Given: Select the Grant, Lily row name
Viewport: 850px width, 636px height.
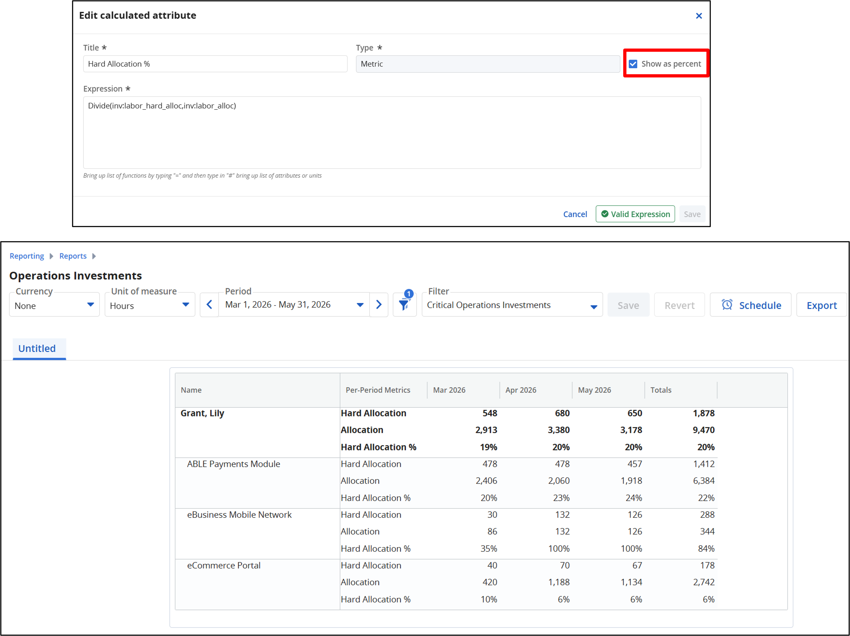Looking at the screenshot, I should click(x=202, y=413).
